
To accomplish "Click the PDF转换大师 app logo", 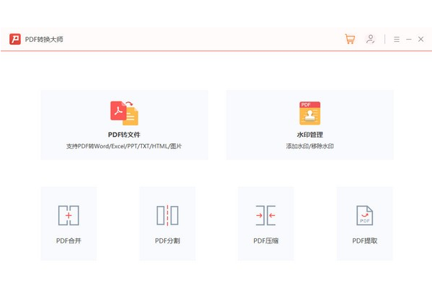I will [15, 39].
